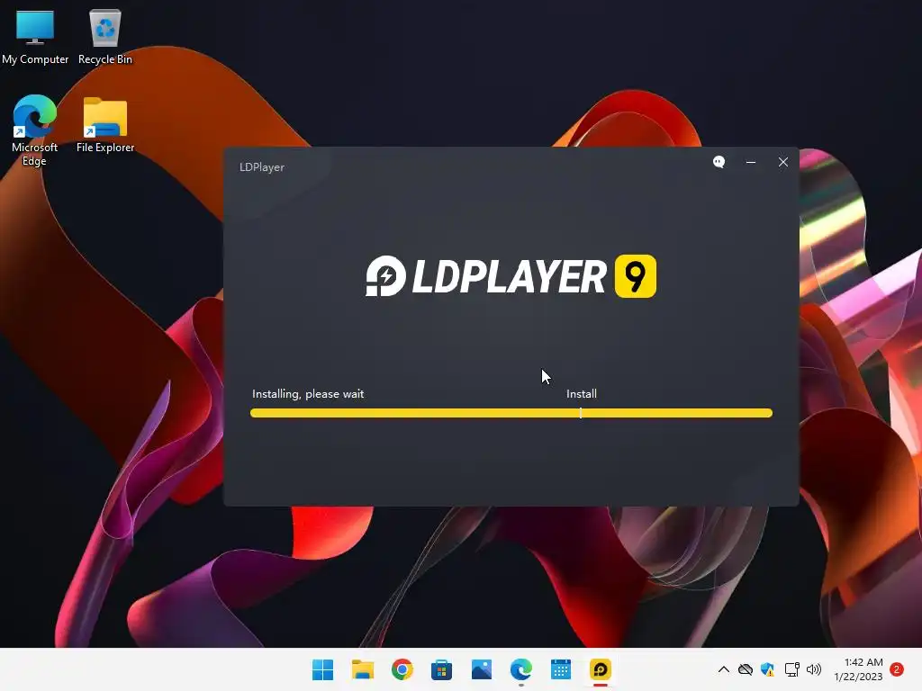Click the 'Installing, please wait' text
Viewport: 922px width, 691px height.
click(x=308, y=394)
